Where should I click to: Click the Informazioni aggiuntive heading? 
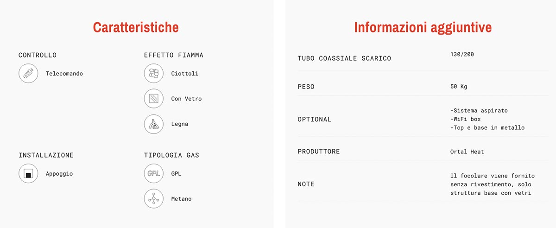coord(423,27)
